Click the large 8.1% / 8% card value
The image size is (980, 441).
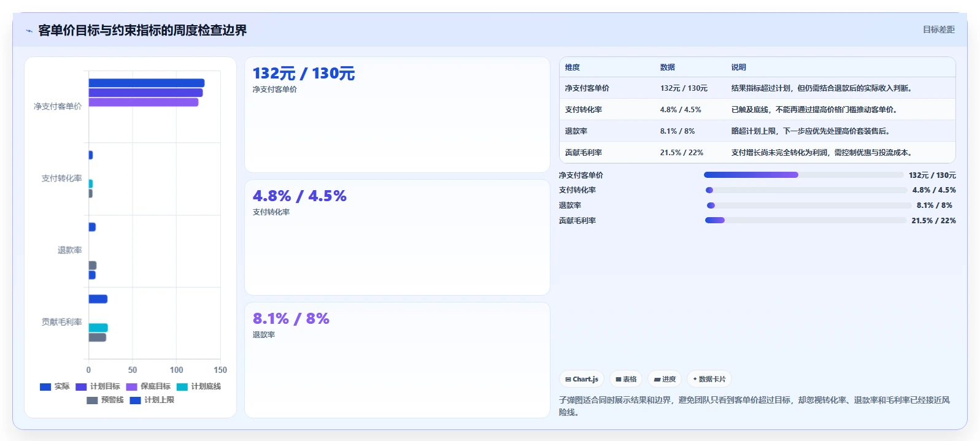tap(291, 319)
